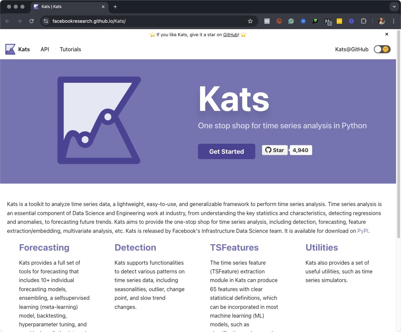Open the site information icon in address bar
Screen dimensions: 401x332
coord(46,21)
